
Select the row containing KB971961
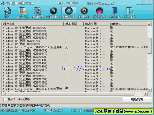click(x=75, y=76)
